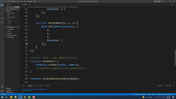Close the terminal panel
This screenshot has height=99, width=176.
pos(174,86)
